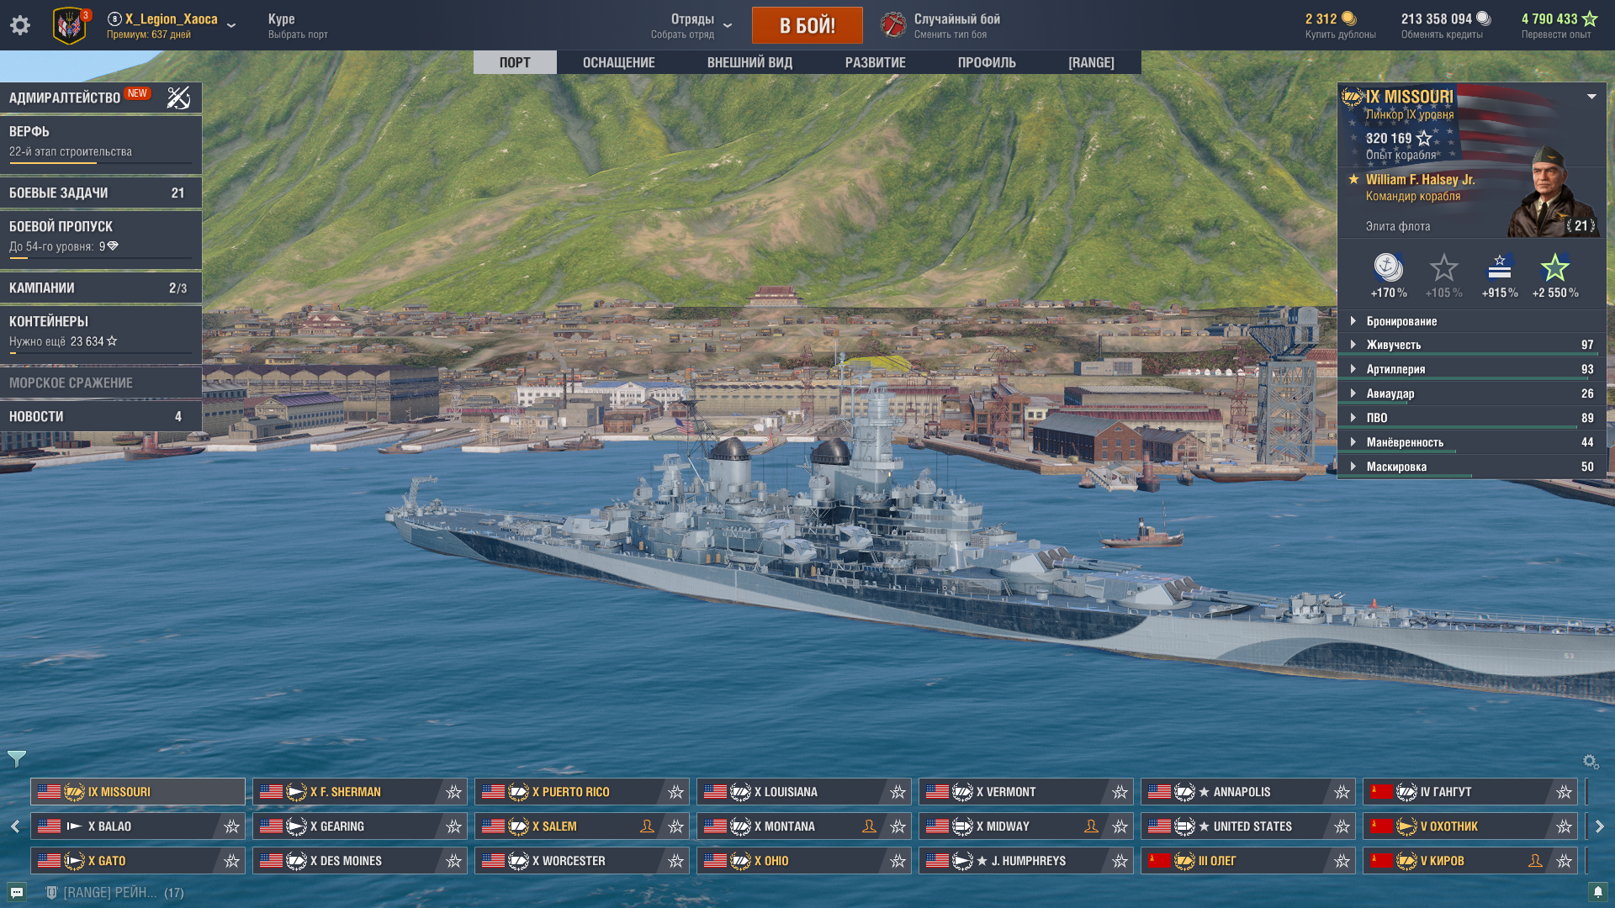Click the credits bonus +170% icon

(1389, 268)
